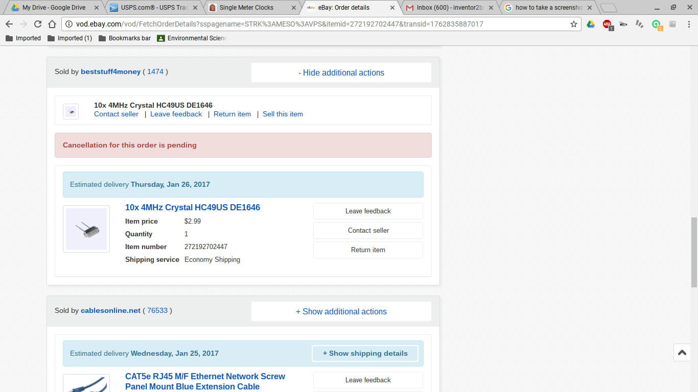Open CAT5e RJ45 Ethernet Extension Cable listing
The height and width of the screenshot is (392, 698).
(205, 381)
